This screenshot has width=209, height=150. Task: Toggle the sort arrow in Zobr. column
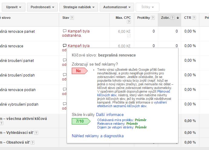click(x=178, y=18)
